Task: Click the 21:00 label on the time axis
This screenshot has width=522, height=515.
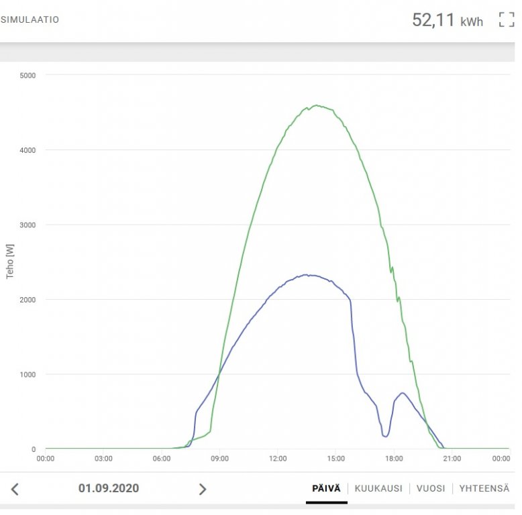Action: coord(452,459)
